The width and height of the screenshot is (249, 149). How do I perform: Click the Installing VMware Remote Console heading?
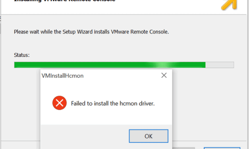[64, 1]
